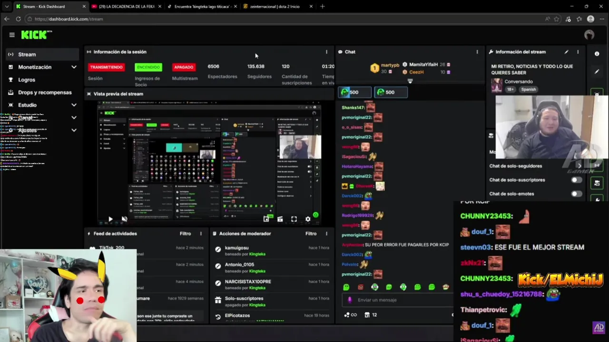This screenshot has height=342, width=609.
Task: Open Chat de solo-seguidores settings arrow
Action: click(580, 166)
